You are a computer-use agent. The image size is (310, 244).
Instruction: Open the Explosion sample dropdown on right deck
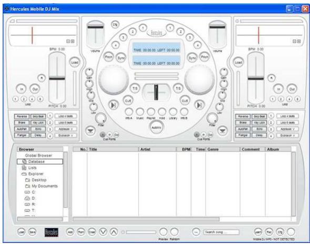click(287, 135)
